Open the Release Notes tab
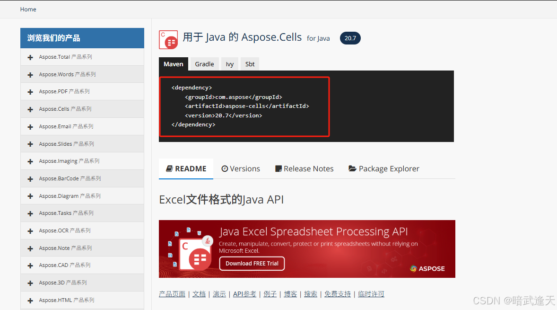Screen dimensions: 557x310 click(x=305, y=168)
